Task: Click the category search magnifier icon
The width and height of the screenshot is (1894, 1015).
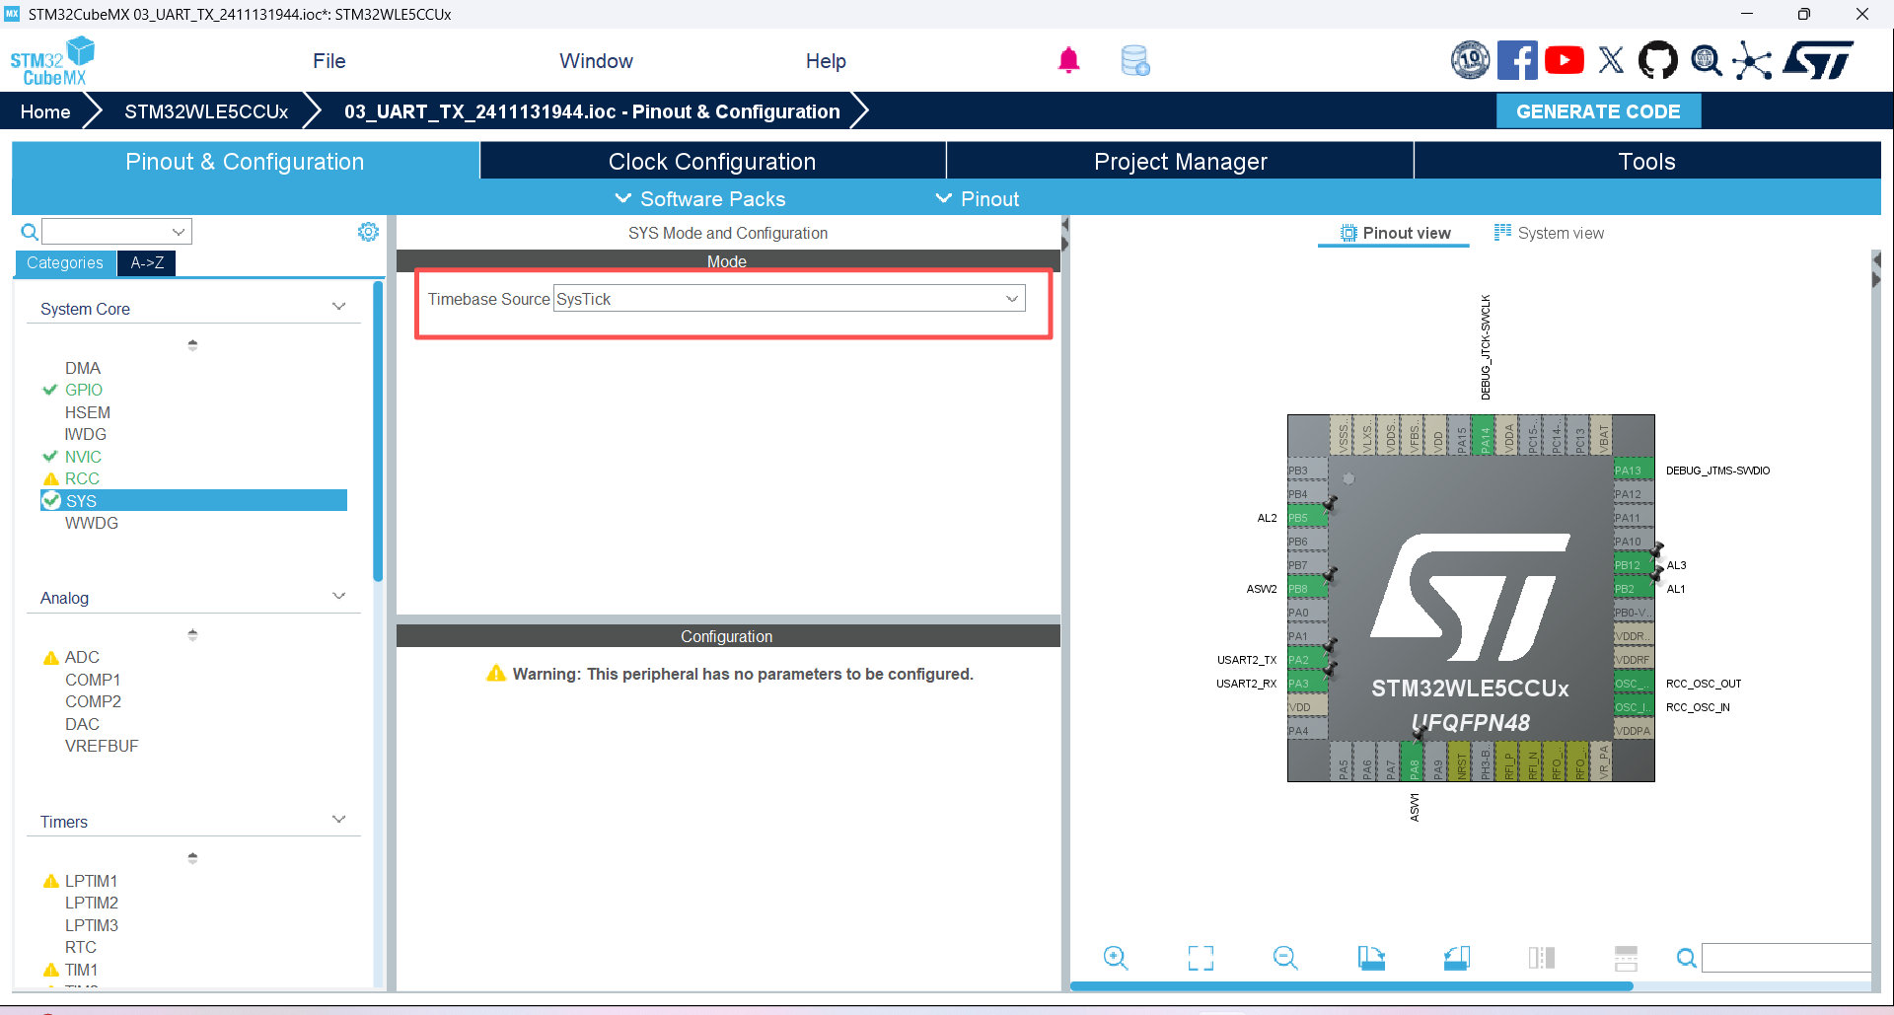Action: (30, 232)
